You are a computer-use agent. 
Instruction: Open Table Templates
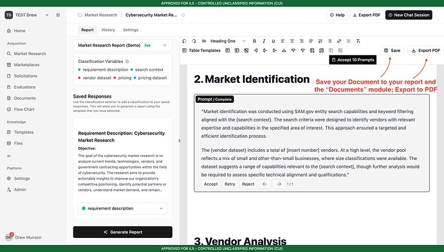[201, 50]
